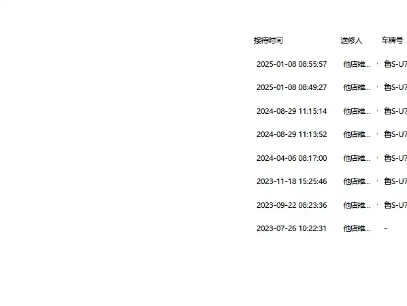Open the 2023-09-22 08:23:36 record
Screen dimensions: 407x306
[x=291, y=205]
